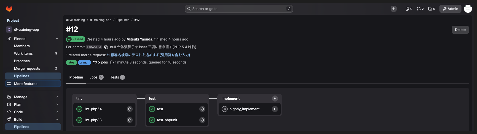The image size is (477, 134).
Task: Delete pipeline #12
Action: click(x=460, y=30)
